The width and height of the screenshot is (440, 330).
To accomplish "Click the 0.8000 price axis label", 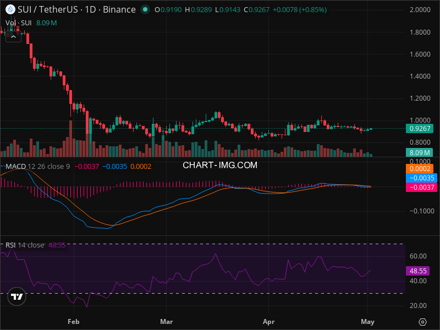I will tap(420, 142).
